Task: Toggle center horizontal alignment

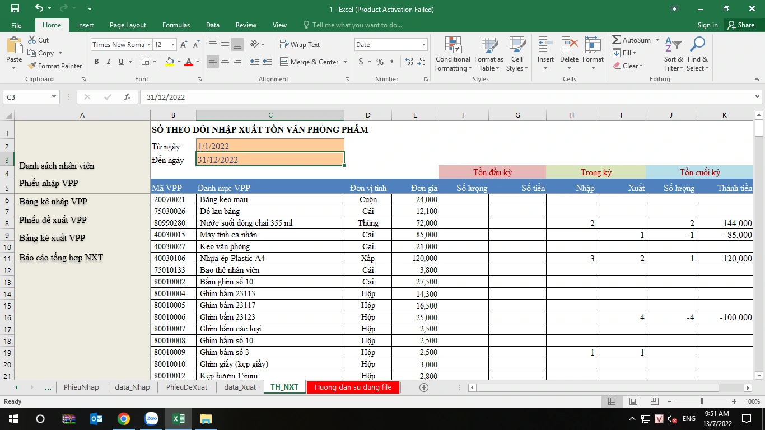Action: [x=225, y=62]
